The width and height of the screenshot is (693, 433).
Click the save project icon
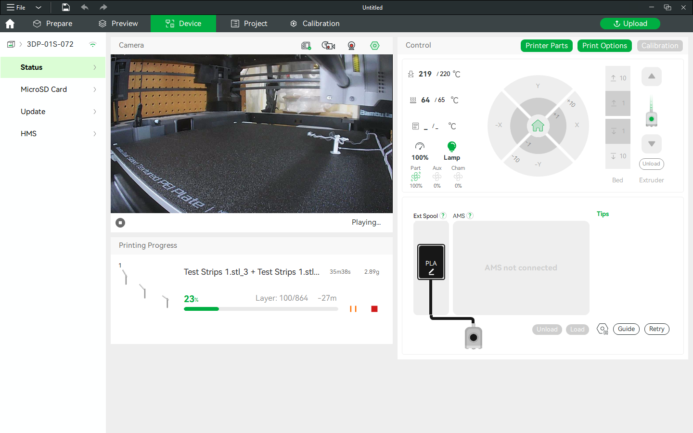tap(65, 7)
